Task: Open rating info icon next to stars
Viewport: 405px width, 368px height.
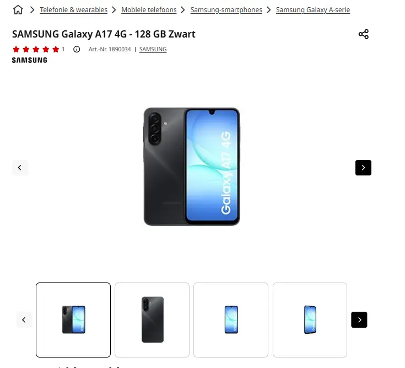Action: (77, 49)
